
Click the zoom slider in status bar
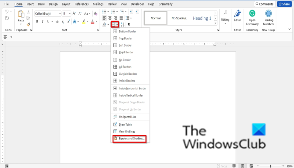coord(270,166)
